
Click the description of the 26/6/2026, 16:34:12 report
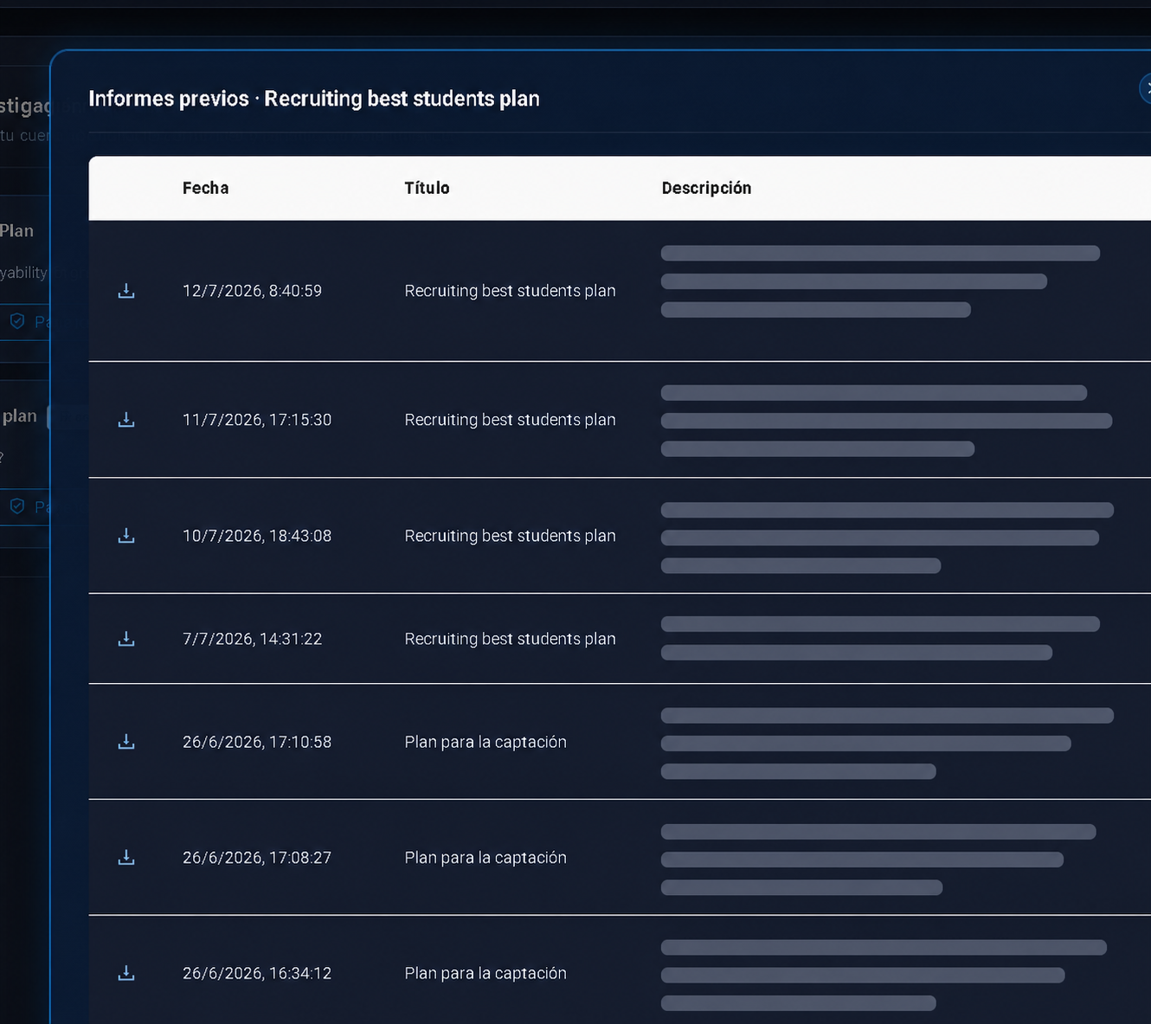[x=884, y=975]
